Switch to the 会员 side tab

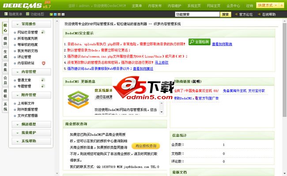(x=5, y=80)
